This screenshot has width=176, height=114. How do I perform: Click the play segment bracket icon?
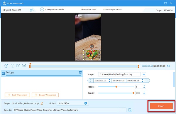pos(18,66)
